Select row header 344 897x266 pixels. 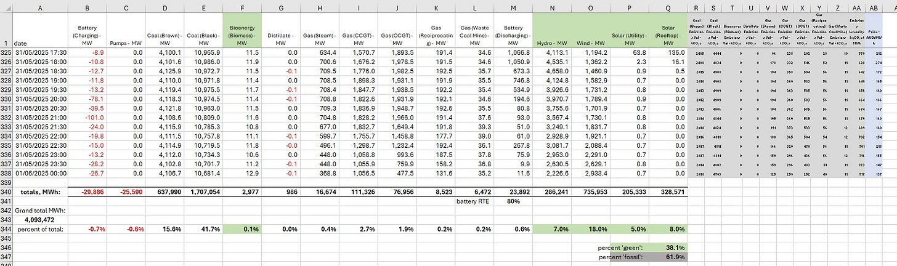pos(6,228)
